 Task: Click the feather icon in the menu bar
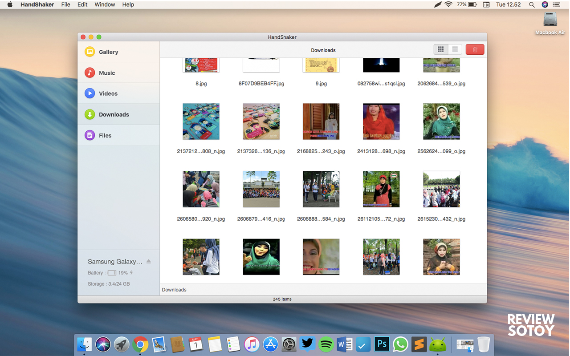(438, 4)
